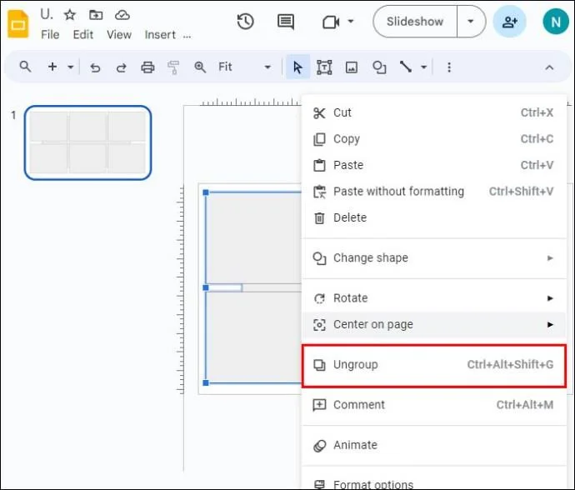The image size is (575, 490).
Task: Insert an image from toolbar
Action: pos(352,67)
